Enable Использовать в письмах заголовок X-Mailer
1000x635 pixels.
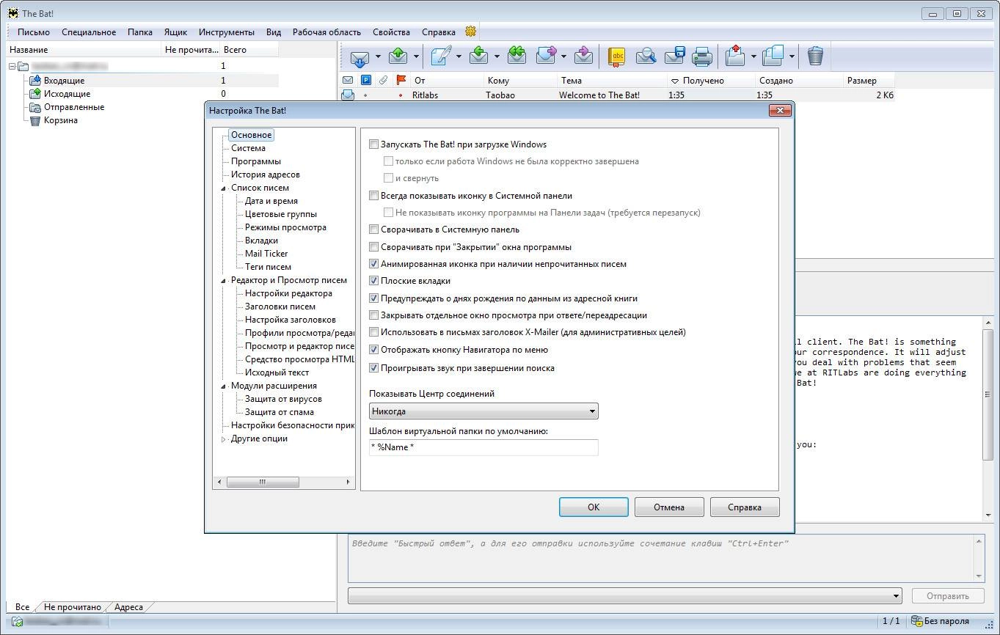[x=374, y=332]
